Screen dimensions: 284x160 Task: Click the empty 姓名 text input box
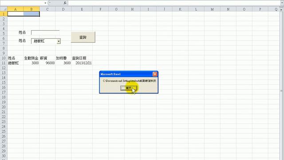[x=45, y=32]
